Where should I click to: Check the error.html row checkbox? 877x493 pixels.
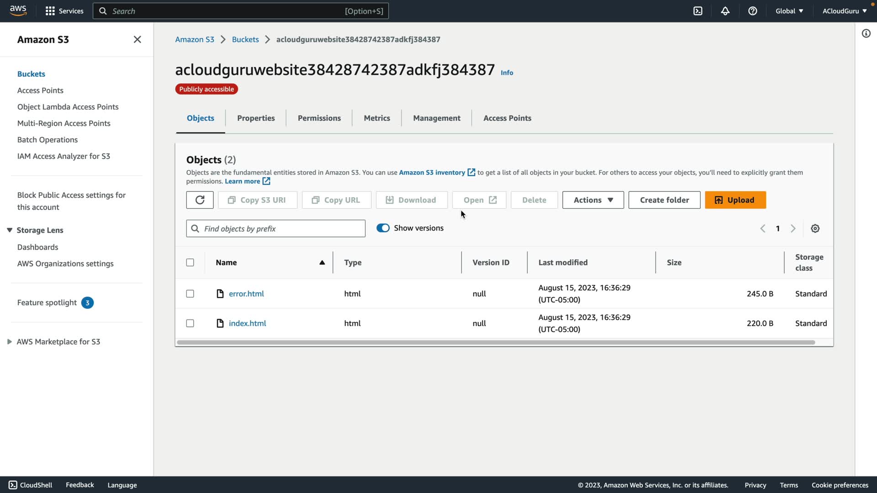(x=190, y=294)
